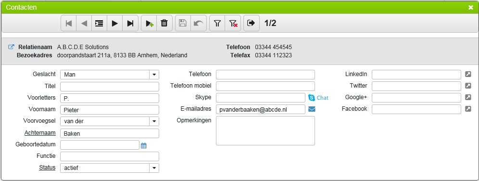Screen dimensions: 479x181
Task: Click the Facebook input field
Action: tap(416, 109)
